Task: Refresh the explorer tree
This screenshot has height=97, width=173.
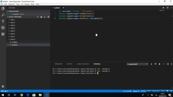Action: [45, 17]
